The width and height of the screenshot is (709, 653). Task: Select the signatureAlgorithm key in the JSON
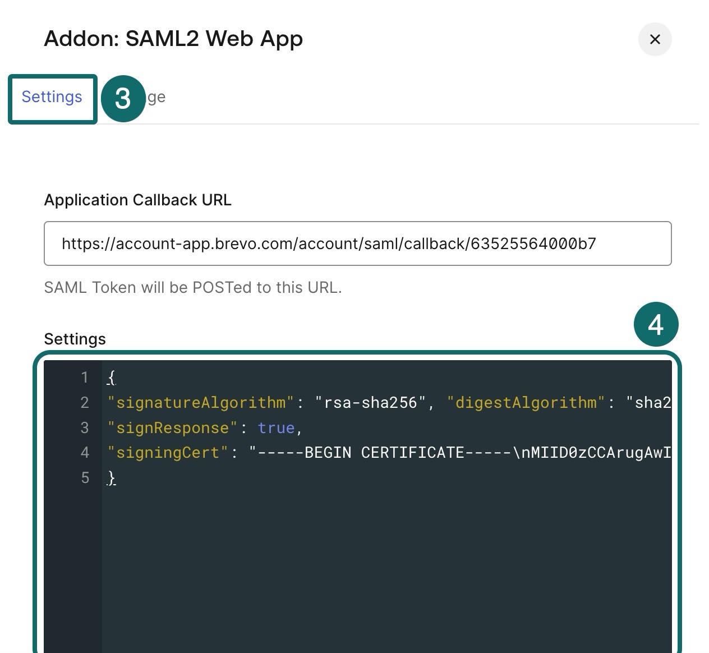[x=202, y=402]
